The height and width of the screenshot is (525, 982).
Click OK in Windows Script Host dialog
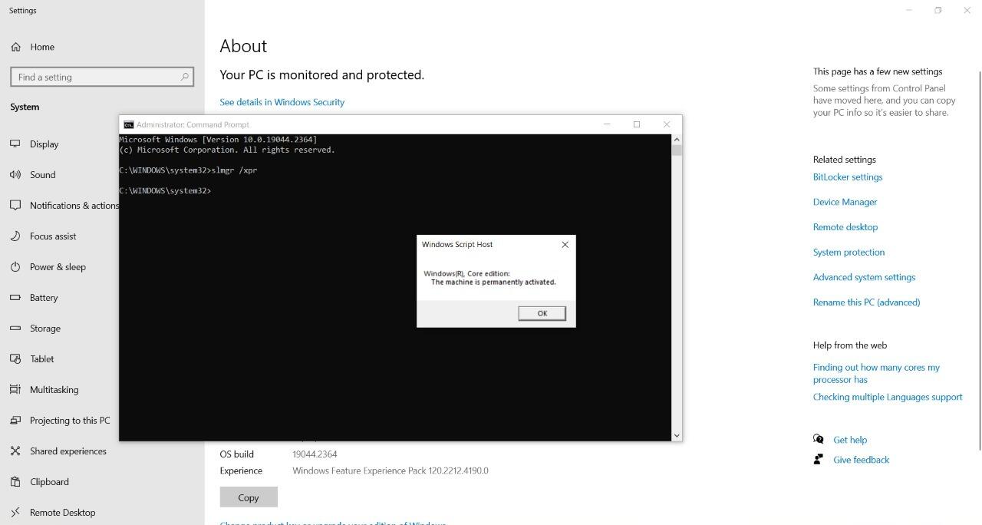542,313
